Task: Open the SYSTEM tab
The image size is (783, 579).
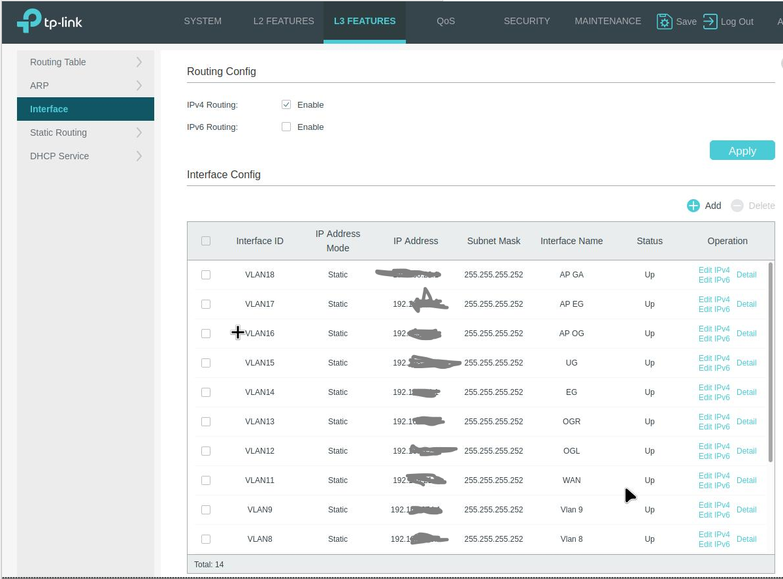Action: [x=203, y=21]
